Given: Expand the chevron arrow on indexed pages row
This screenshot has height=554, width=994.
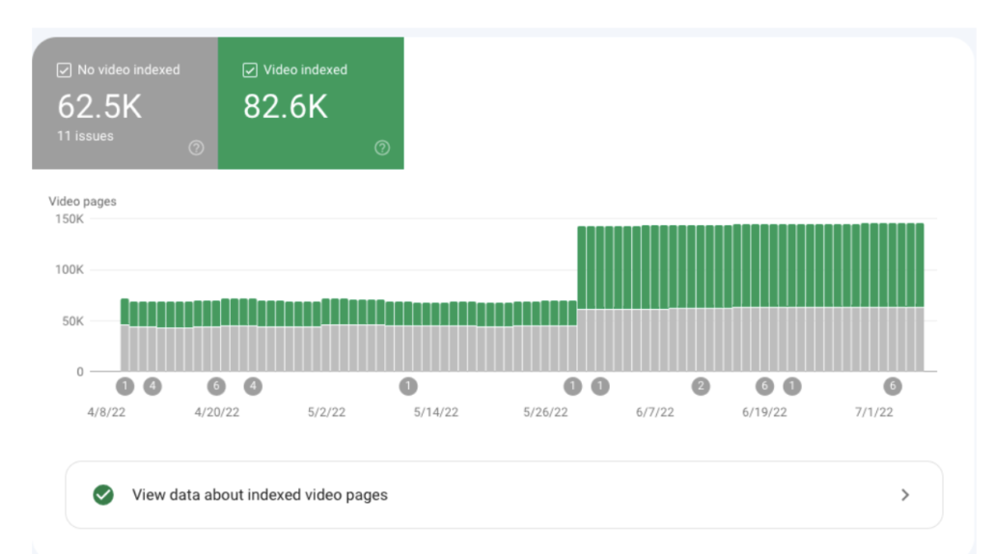Looking at the screenshot, I should [905, 495].
